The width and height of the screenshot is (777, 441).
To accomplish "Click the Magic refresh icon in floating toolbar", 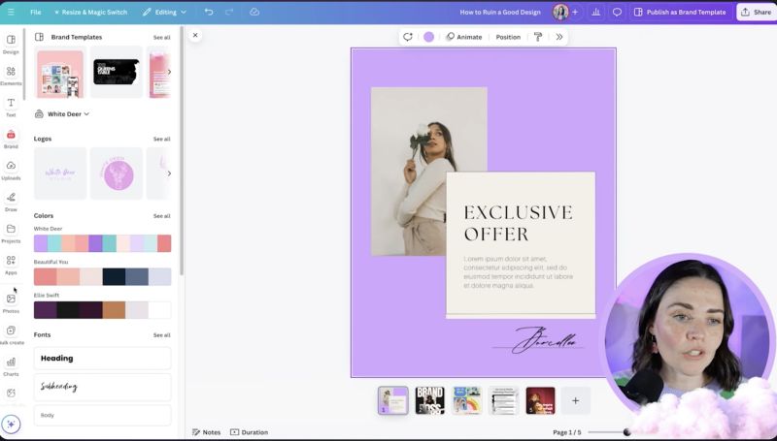I will tap(408, 37).
